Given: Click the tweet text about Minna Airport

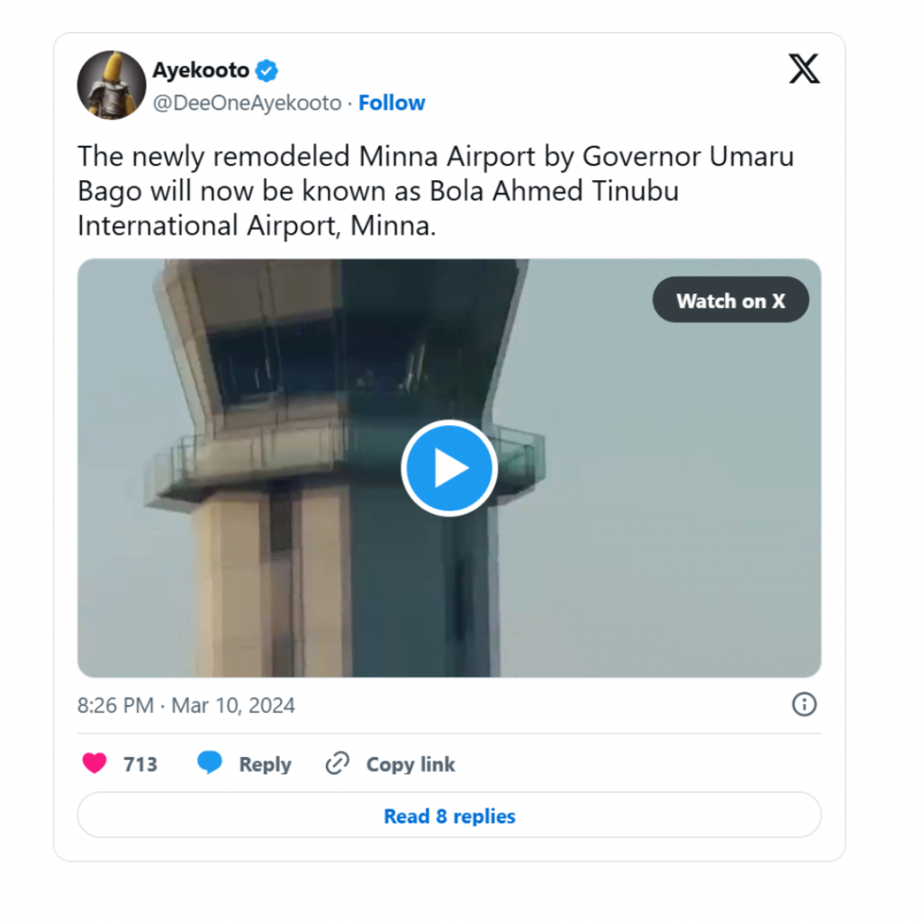Looking at the screenshot, I should coord(436,191).
